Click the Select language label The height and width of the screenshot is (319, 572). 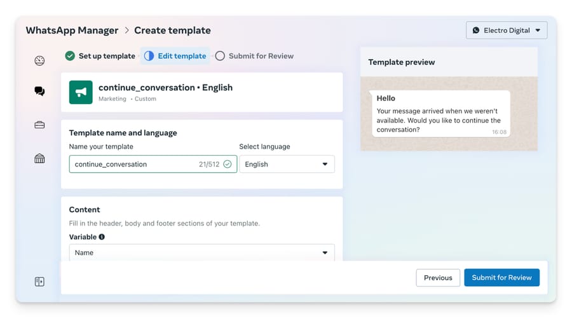click(264, 147)
